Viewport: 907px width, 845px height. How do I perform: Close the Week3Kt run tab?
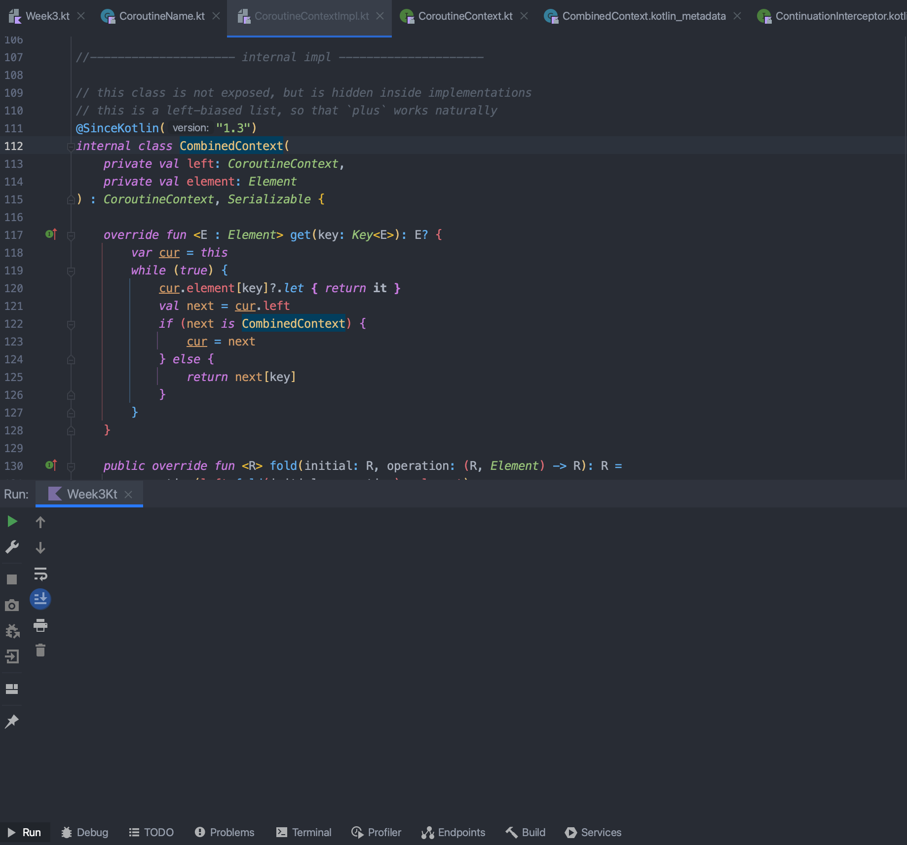(x=128, y=495)
